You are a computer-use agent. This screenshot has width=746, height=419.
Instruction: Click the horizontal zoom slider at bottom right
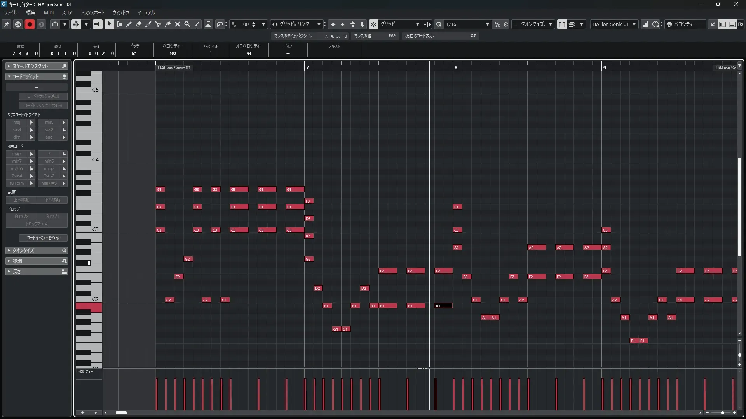click(x=722, y=413)
